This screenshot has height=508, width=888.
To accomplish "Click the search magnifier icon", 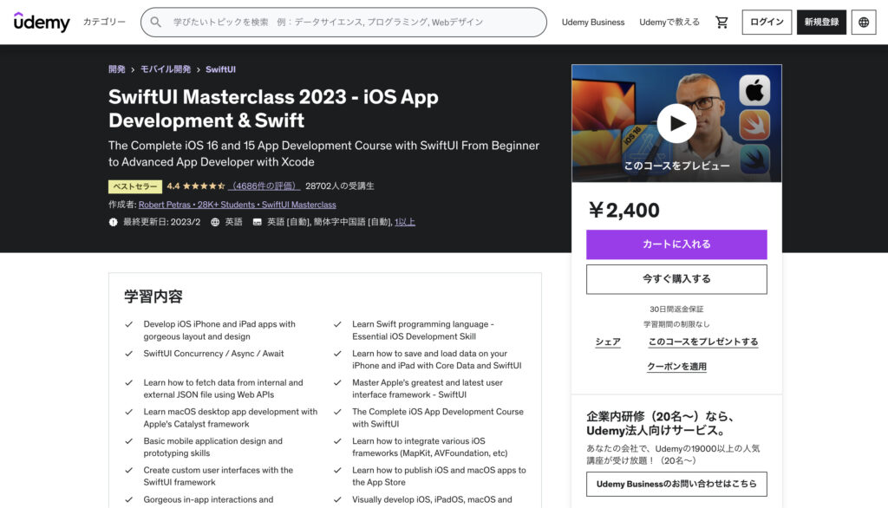I will (156, 22).
